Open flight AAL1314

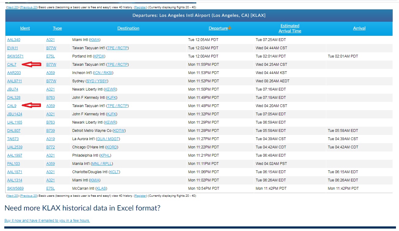click(15, 180)
